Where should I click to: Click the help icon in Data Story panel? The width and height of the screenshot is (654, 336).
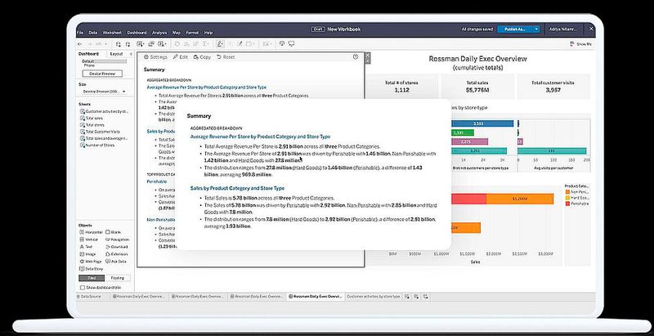click(x=356, y=57)
